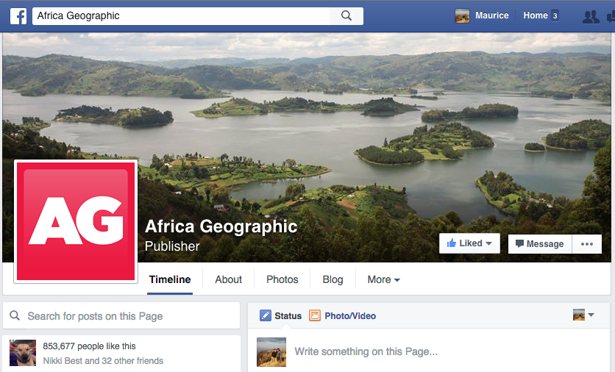615x372 pixels.
Task: Switch to the About tab
Action: click(228, 279)
